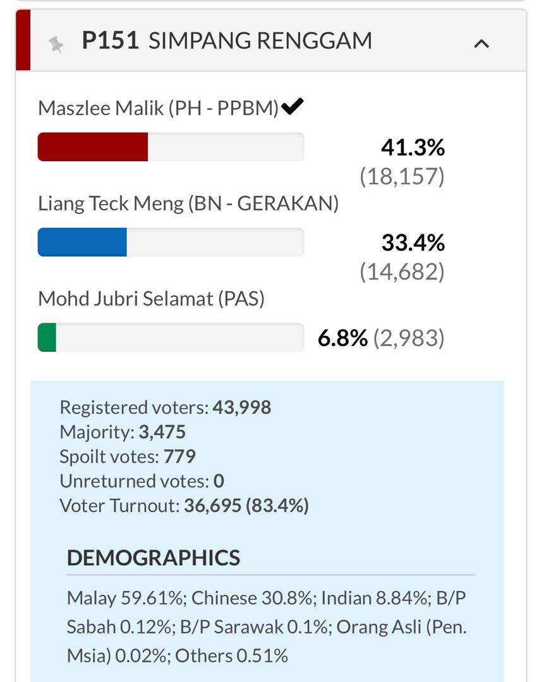Click the P151 Simpang Renggam header title

click(x=227, y=41)
